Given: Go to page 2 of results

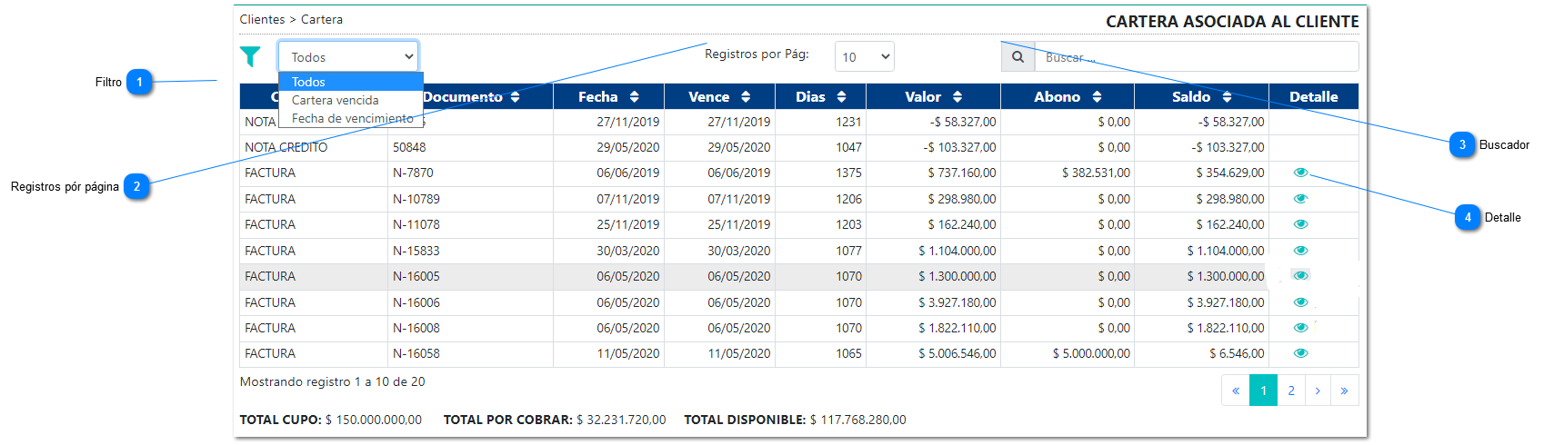Looking at the screenshot, I should click(1290, 391).
